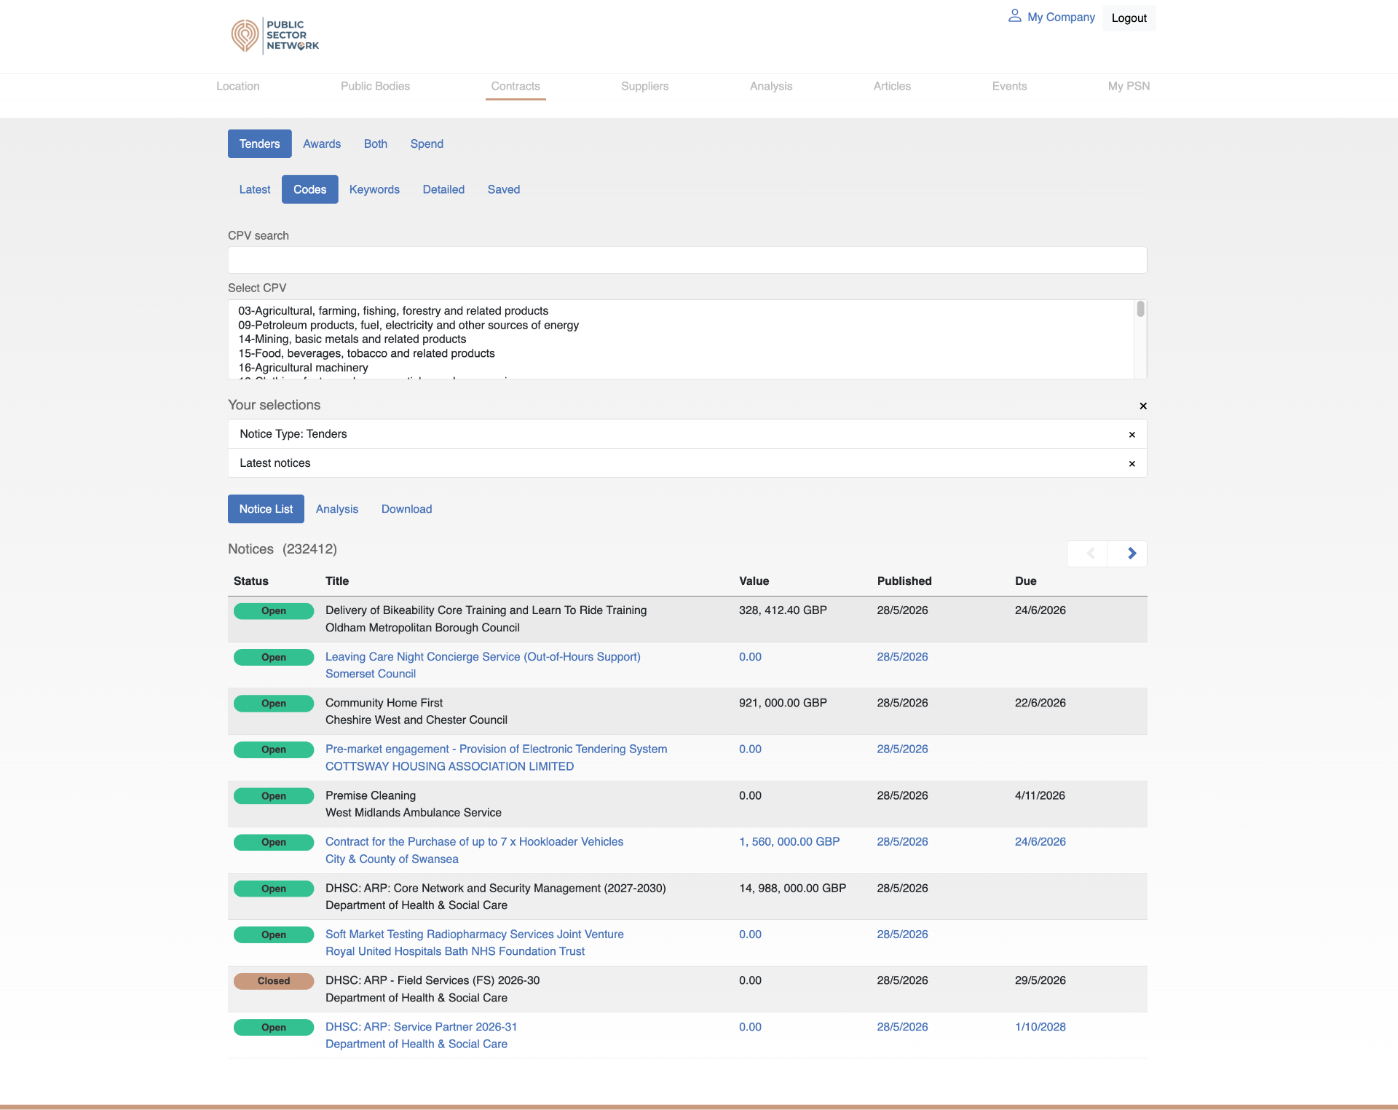This screenshot has width=1398, height=1110.
Task: Click the 1, 560, 000.00 GBP value
Action: pyautogui.click(x=789, y=842)
